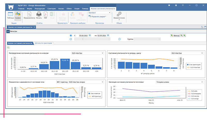Select the date range radio button
The image size is (207, 122).
click(x=71, y=35)
